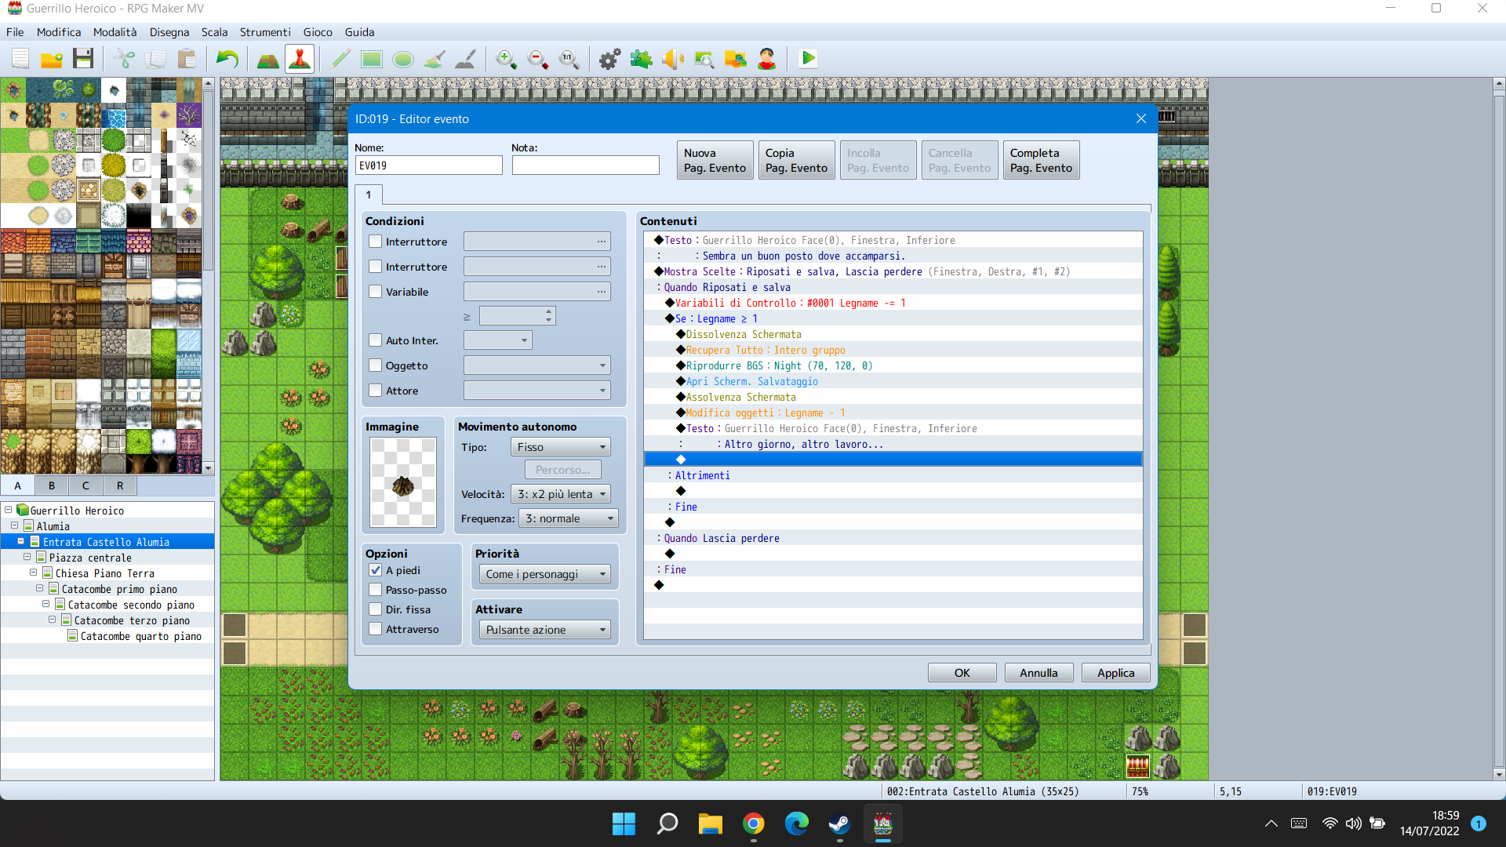Image resolution: width=1506 pixels, height=847 pixels.
Task: Open the Sound Test speaker icon
Action: point(672,59)
